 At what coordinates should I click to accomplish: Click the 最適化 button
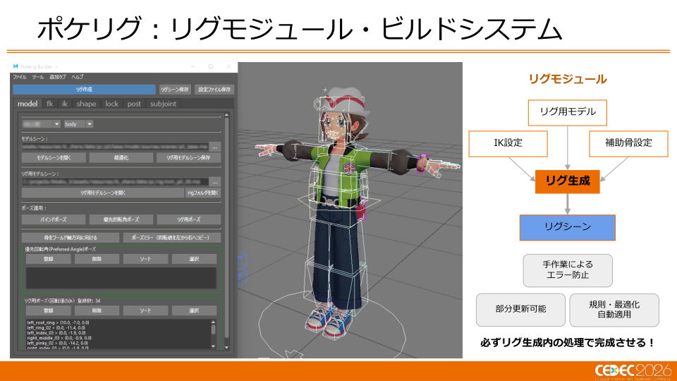click(121, 157)
